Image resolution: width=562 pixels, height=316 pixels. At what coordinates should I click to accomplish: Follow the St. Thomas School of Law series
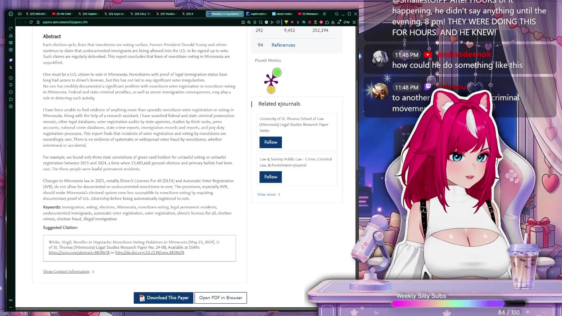tap(271, 142)
